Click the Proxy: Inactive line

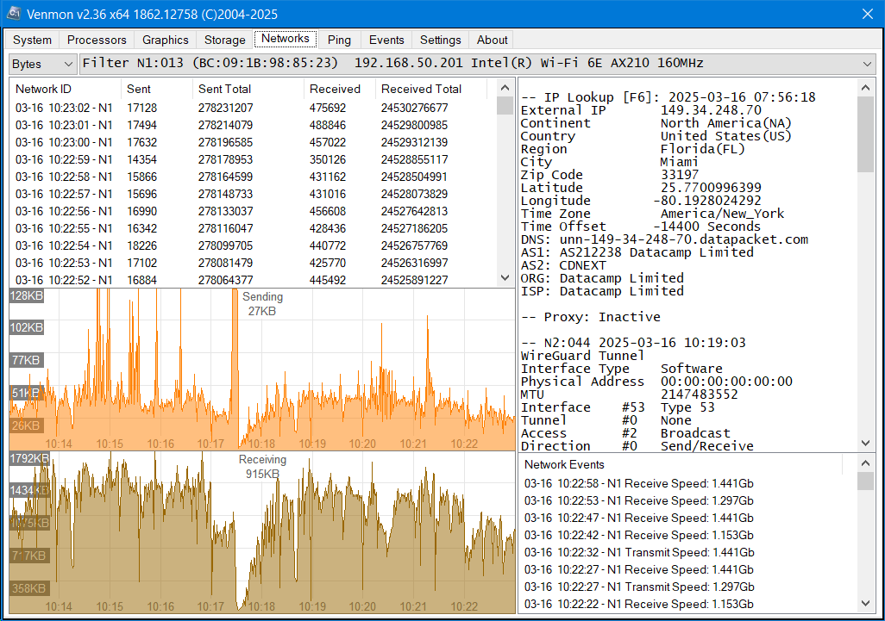pyautogui.click(x=590, y=317)
